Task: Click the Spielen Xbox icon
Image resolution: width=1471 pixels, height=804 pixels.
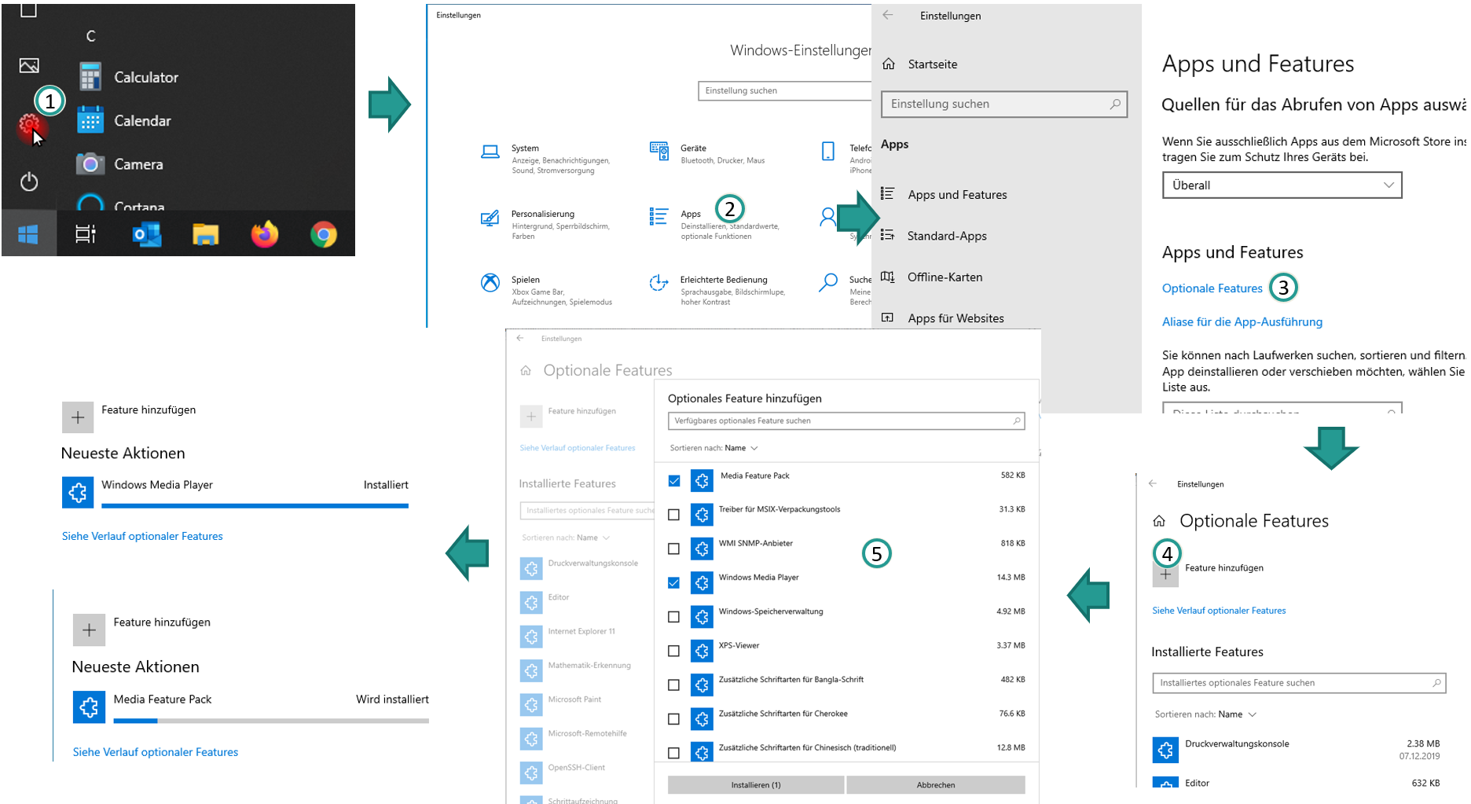Action: coord(490,282)
